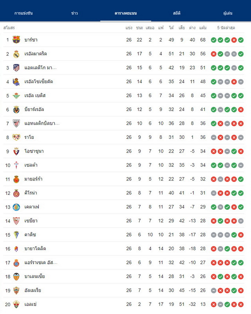The width and height of the screenshot is (251, 314).
Task: Click the เรอัลมาดริด team name link
Action: [36, 54]
